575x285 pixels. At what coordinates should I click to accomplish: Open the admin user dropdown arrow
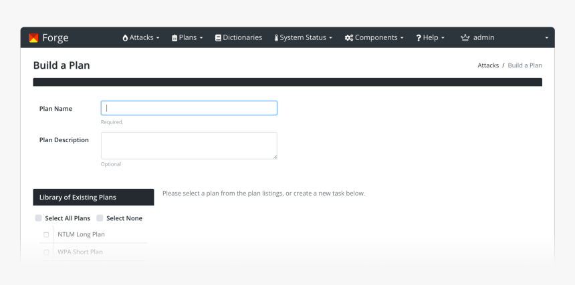click(x=546, y=38)
